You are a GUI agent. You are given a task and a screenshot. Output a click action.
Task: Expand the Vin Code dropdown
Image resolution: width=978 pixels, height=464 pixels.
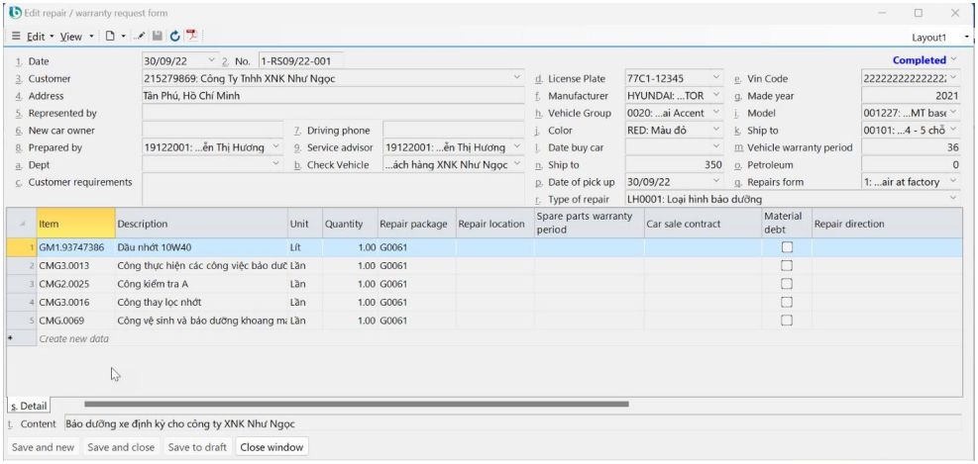tap(953, 78)
